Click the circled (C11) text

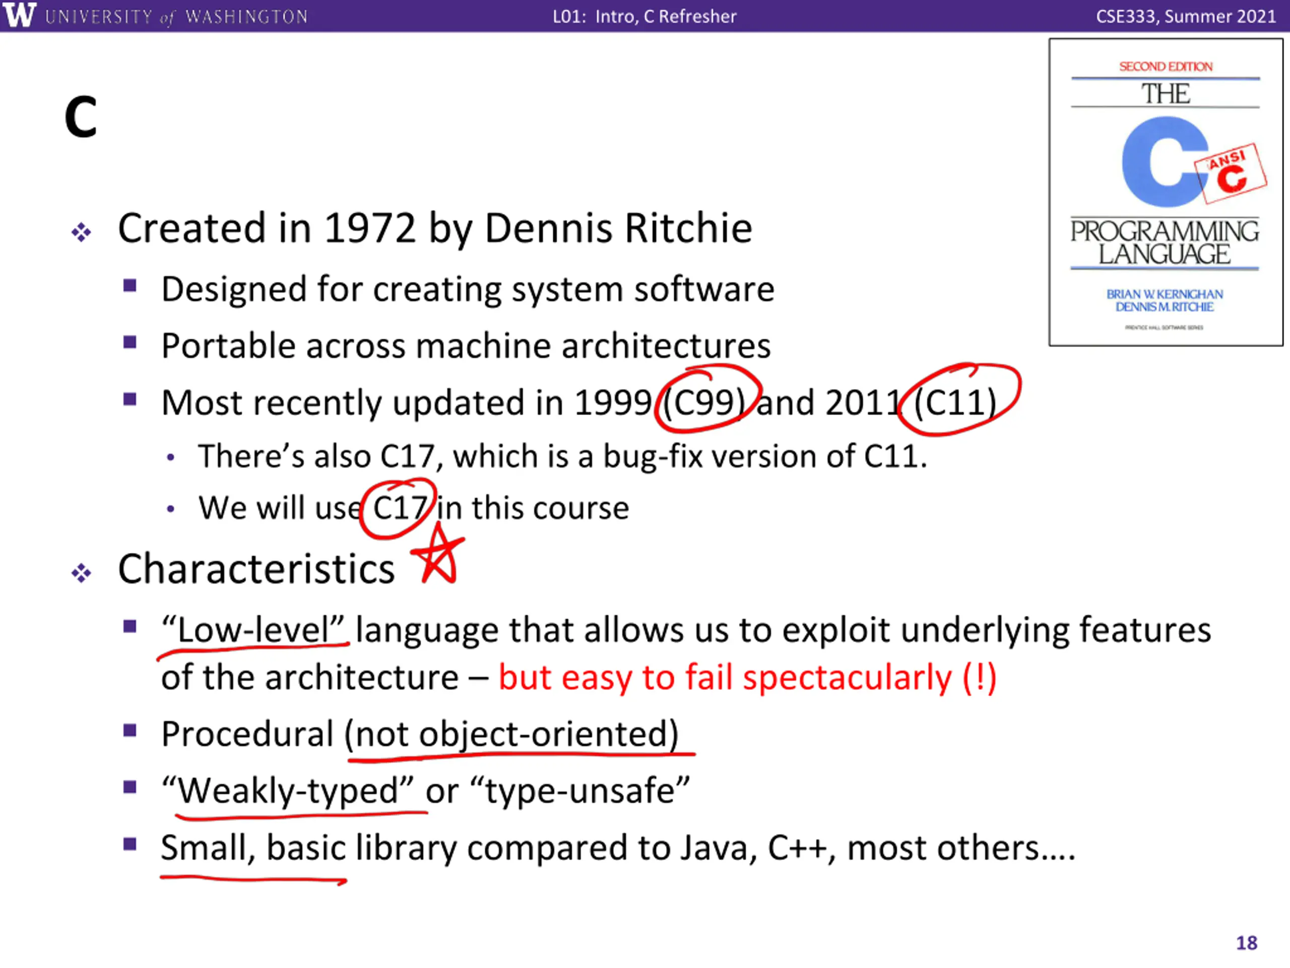pos(955,402)
